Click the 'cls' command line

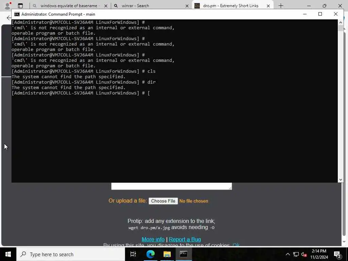point(84,71)
